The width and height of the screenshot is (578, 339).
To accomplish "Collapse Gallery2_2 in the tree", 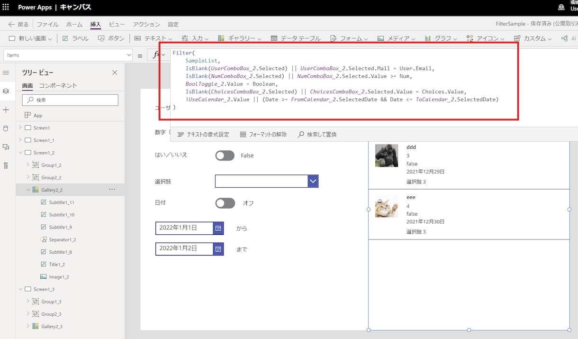I will click(x=28, y=190).
